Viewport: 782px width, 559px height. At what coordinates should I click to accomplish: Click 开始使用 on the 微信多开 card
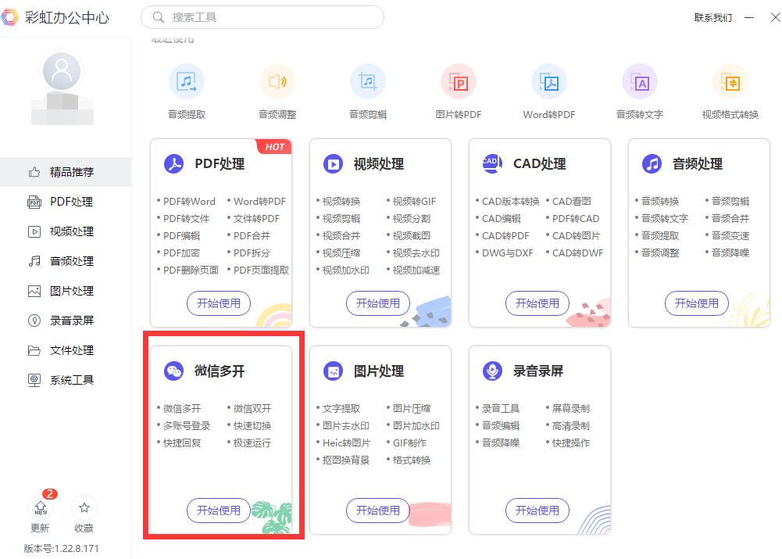click(218, 511)
